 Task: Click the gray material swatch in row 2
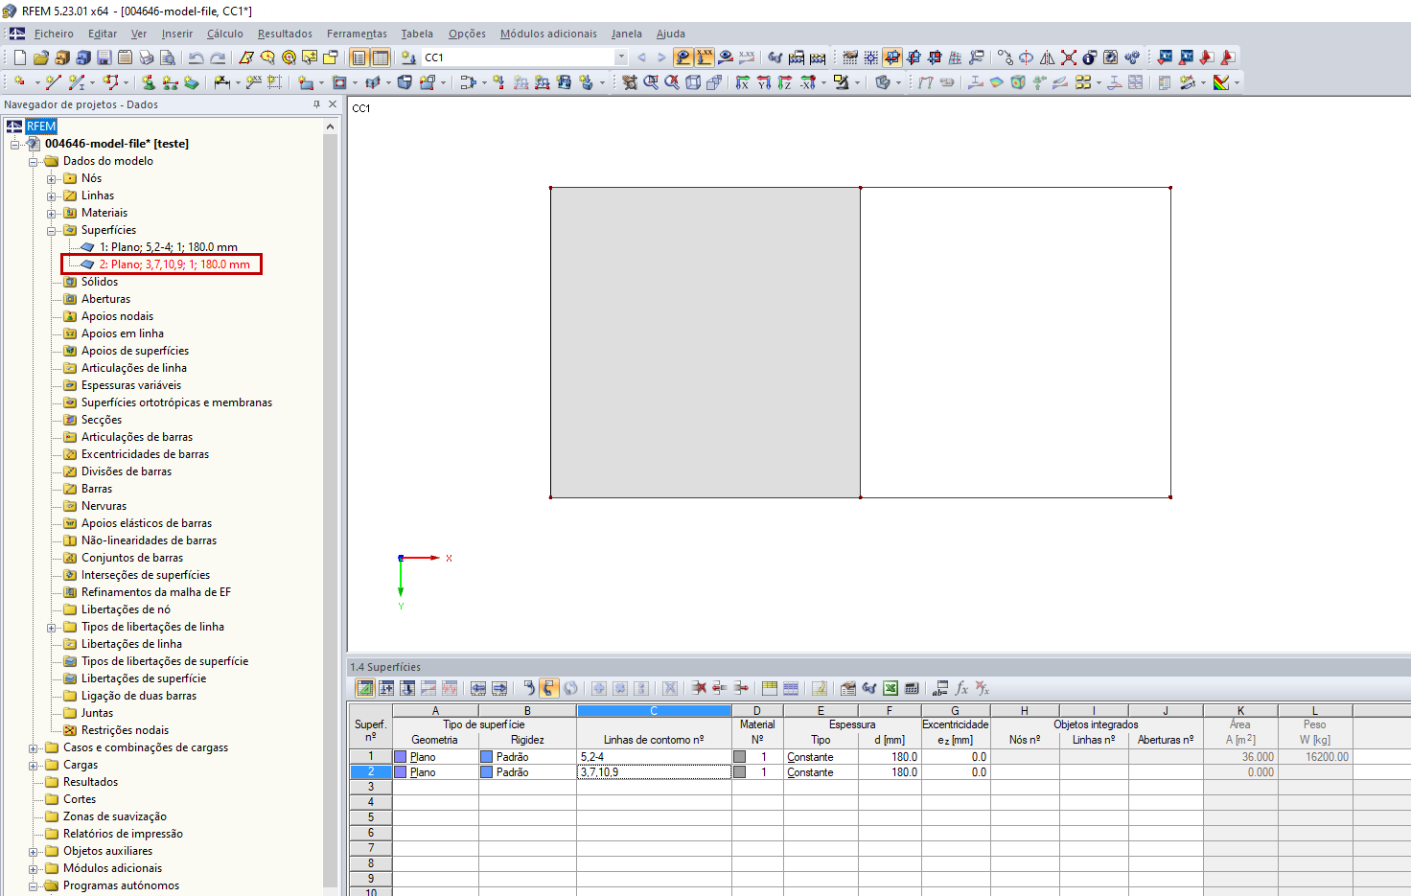(739, 772)
